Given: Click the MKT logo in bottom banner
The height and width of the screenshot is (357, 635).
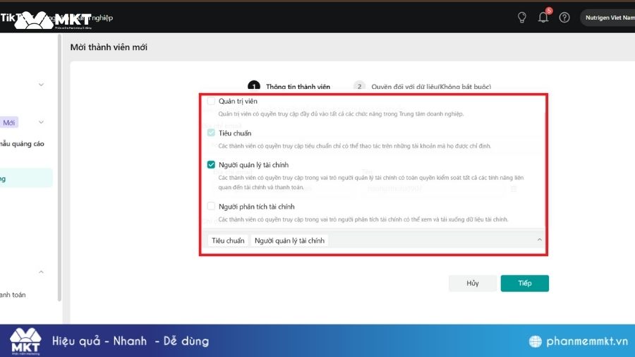Looking at the screenshot, I should coord(25,341).
